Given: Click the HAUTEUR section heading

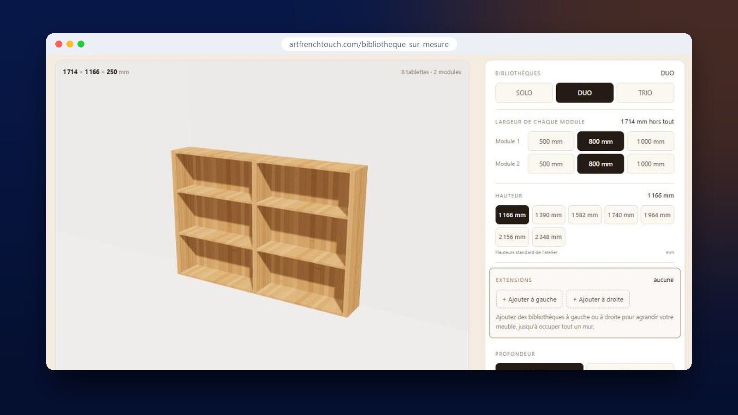Looking at the screenshot, I should click(x=509, y=196).
